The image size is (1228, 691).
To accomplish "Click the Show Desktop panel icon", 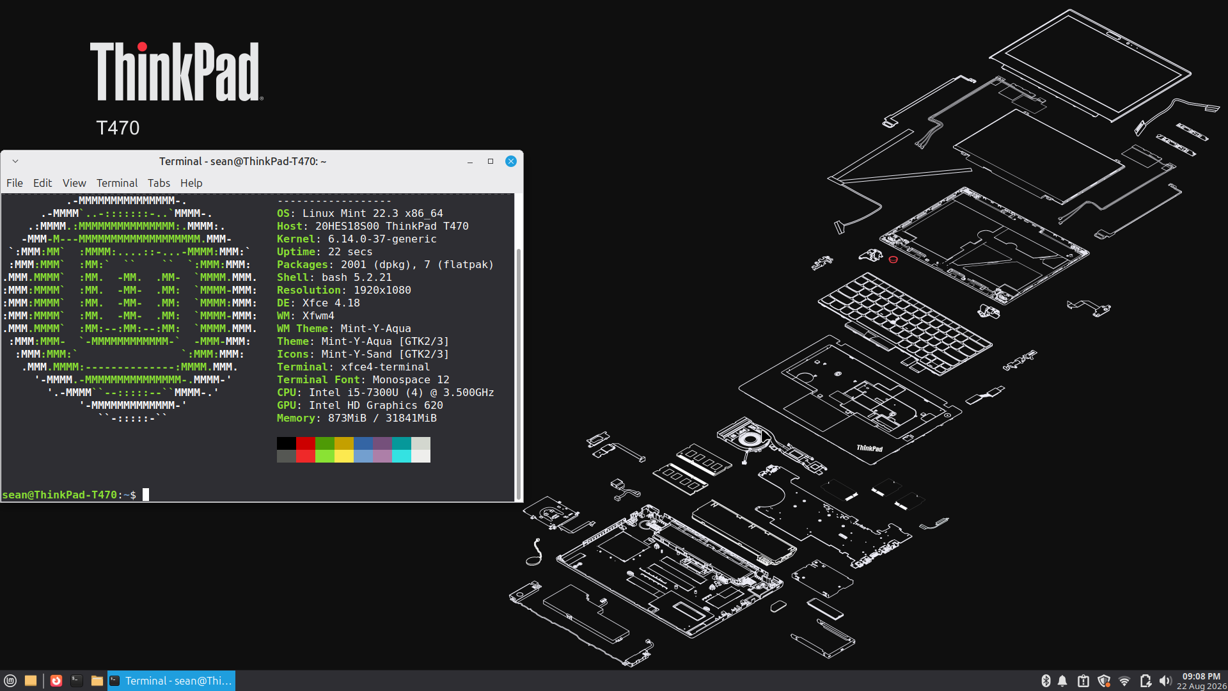I will pos(31,681).
